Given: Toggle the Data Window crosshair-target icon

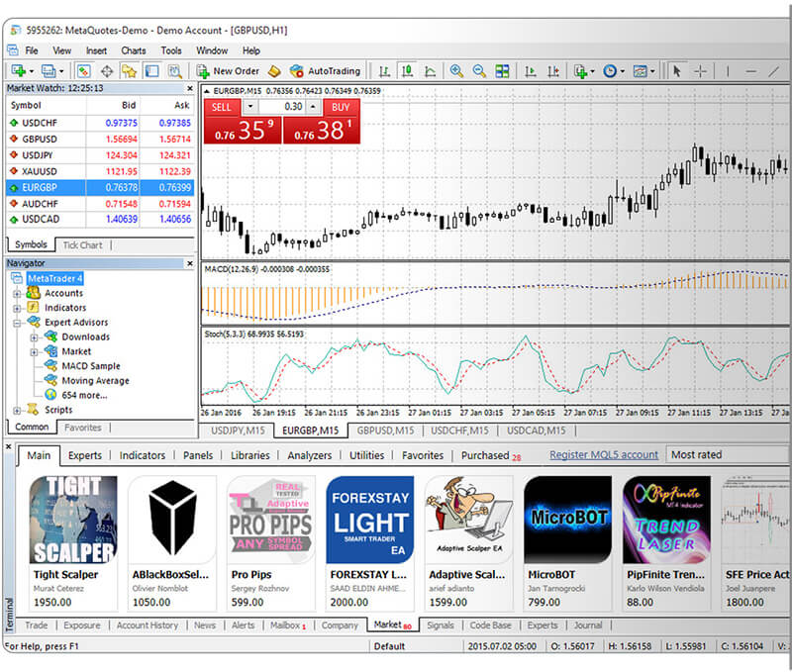Looking at the screenshot, I should 107,71.
